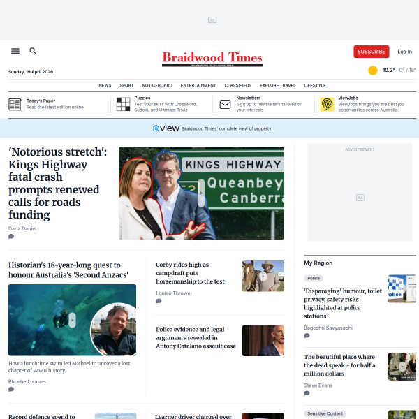Open Braidwood Times' complete view of property link
The height and width of the screenshot is (419, 419).
226,128
